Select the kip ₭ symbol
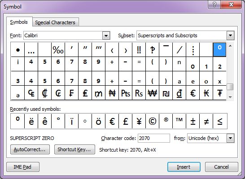The height and width of the screenshot is (179, 245). coord(206,93)
